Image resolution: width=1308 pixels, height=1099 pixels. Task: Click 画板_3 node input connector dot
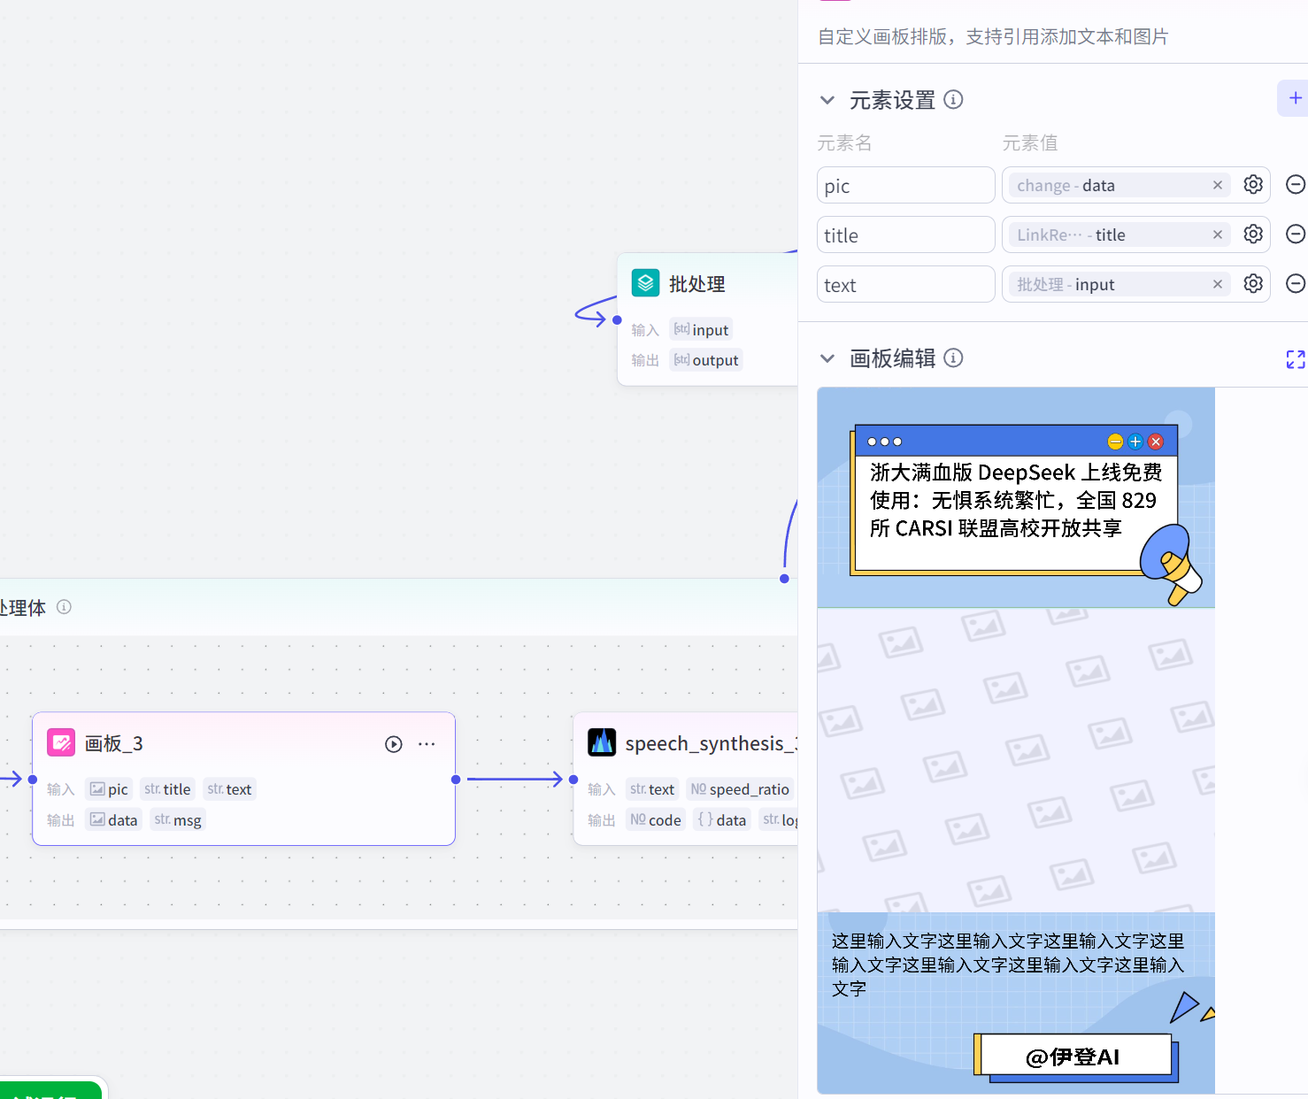click(x=33, y=780)
